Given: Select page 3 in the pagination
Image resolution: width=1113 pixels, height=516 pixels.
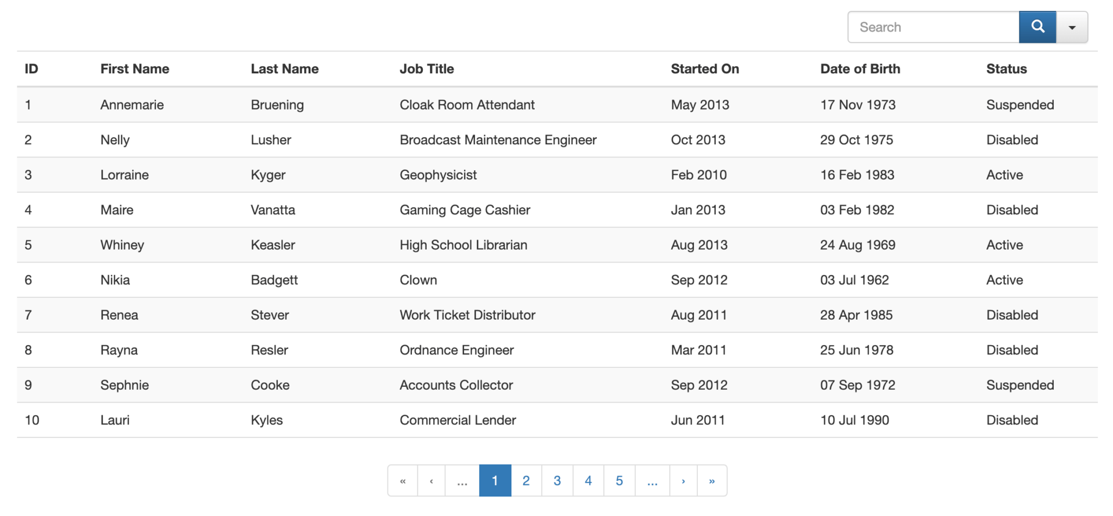Looking at the screenshot, I should click(x=557, y=480).
